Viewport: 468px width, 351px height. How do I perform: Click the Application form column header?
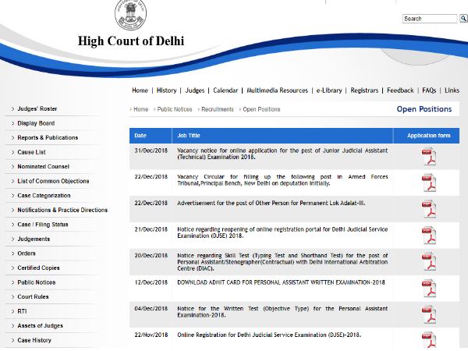pyautogui.click(x=428, y=136)
